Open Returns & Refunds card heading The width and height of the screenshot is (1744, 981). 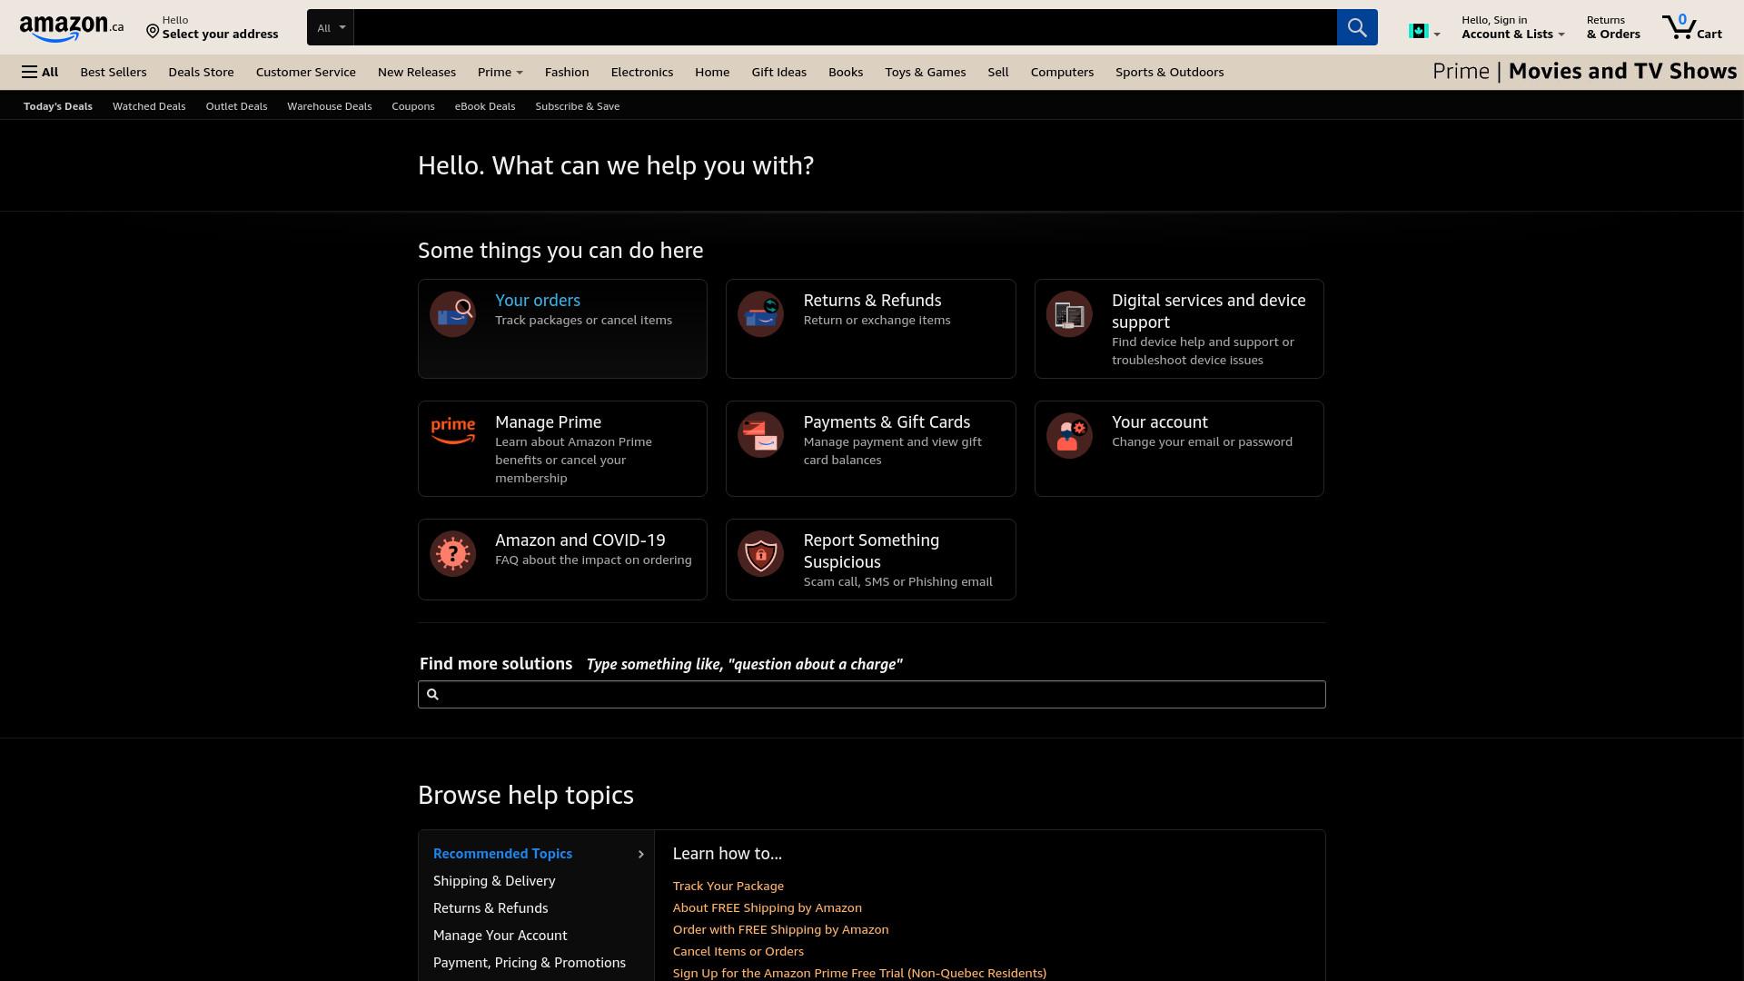872,301
